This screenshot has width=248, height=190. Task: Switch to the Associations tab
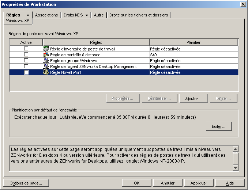46,15
